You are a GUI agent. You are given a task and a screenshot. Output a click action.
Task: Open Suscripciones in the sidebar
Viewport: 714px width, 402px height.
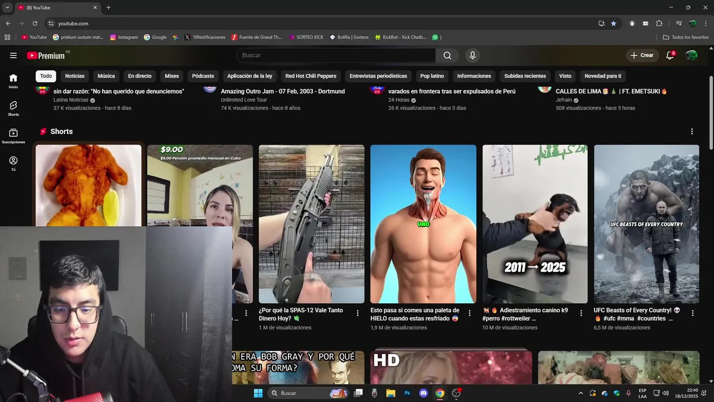(13, 136)
